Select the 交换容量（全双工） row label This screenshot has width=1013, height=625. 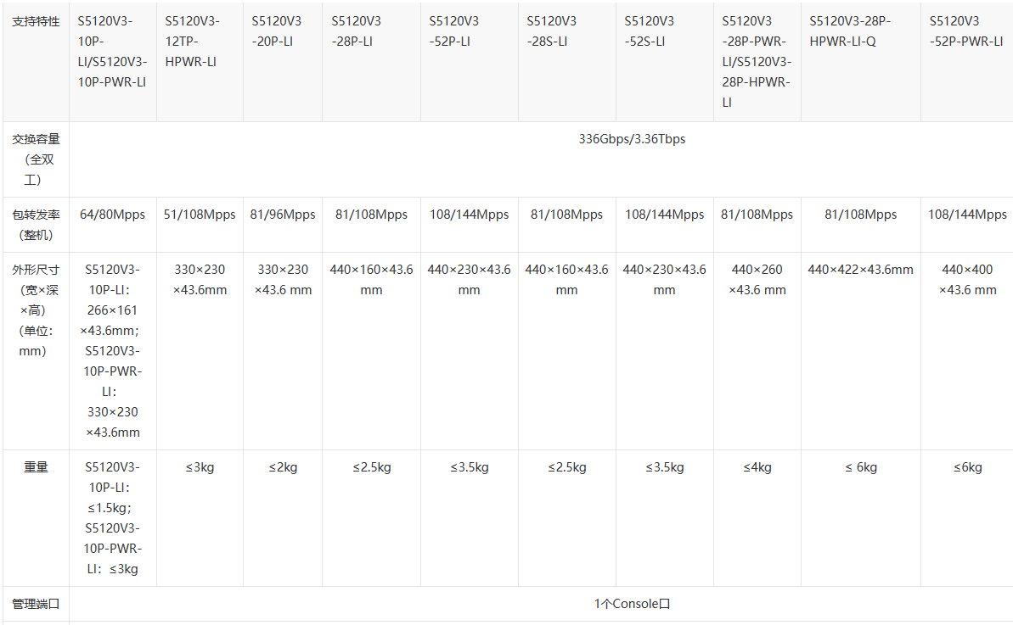click(x=36, y=159)
